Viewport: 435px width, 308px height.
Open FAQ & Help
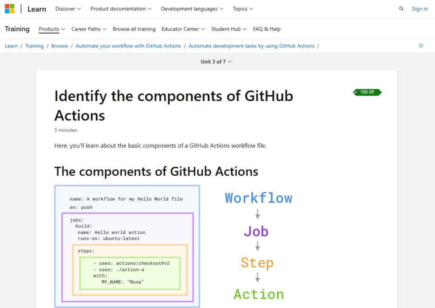tap(267, 29)
